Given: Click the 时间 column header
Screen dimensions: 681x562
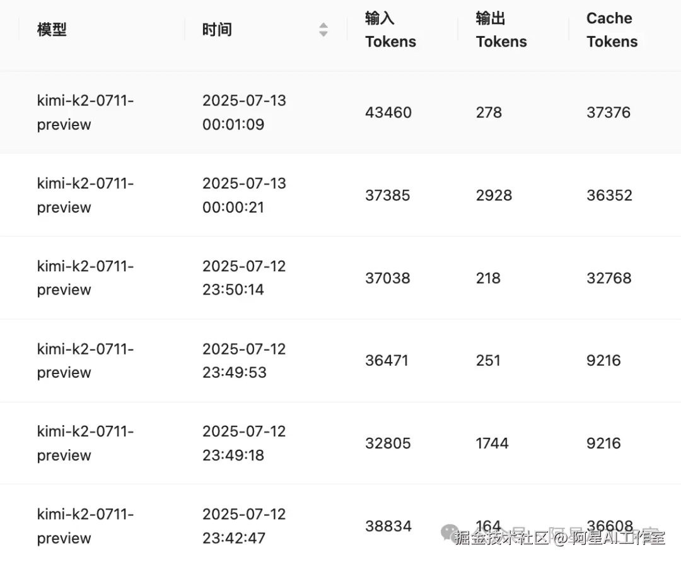Looking at the screenshot, I should [x=217, y=30].
